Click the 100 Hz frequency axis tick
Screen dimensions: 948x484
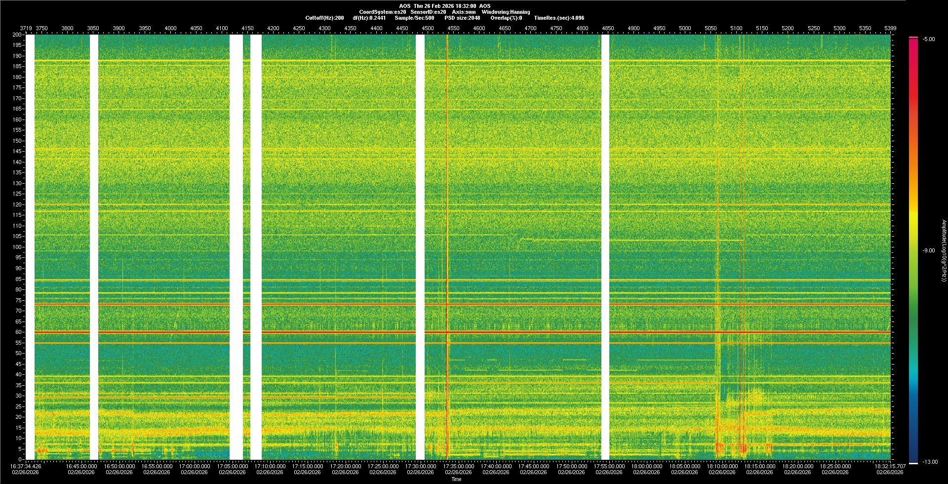point(17,247)
